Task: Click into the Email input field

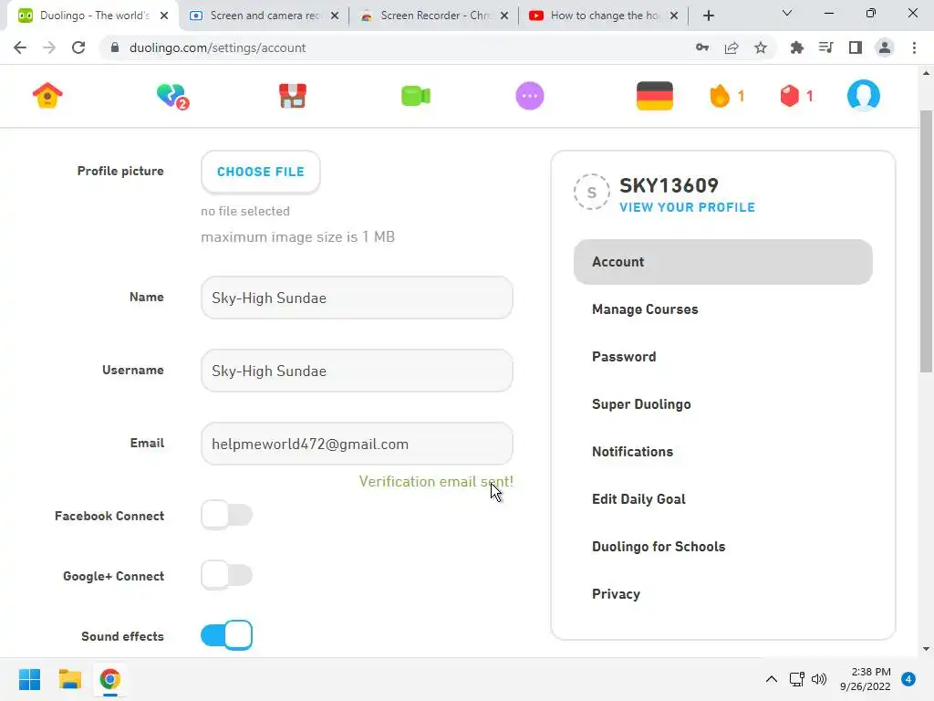Action: [x=357, y=445]
